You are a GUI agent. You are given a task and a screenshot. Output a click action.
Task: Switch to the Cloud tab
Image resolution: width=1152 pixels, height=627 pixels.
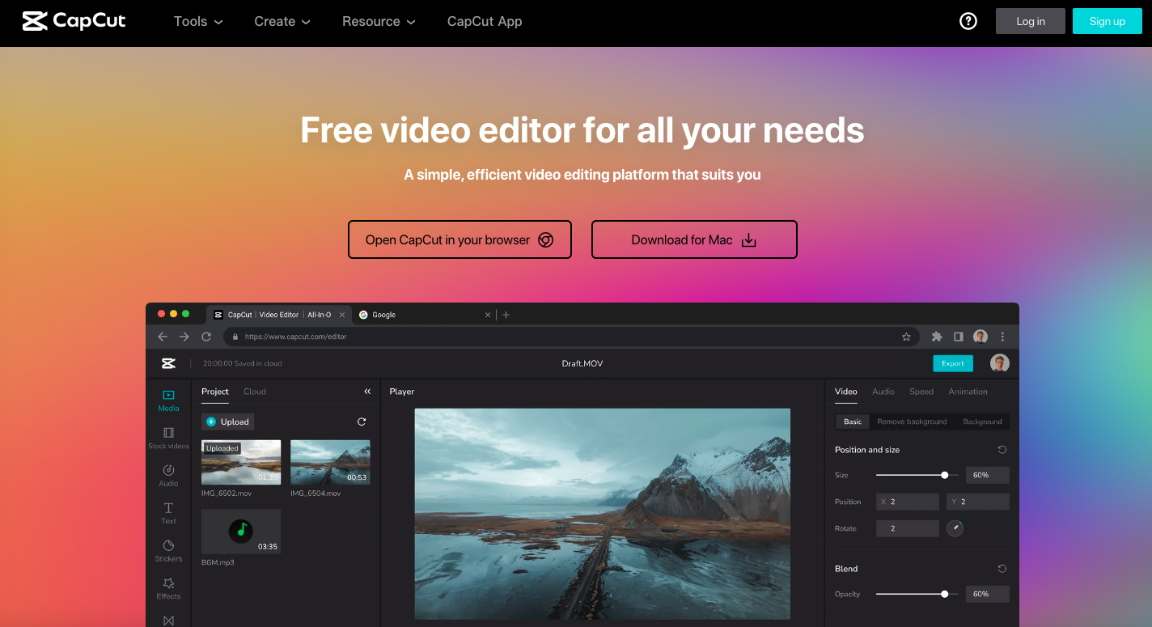click(x=255, y=392)
